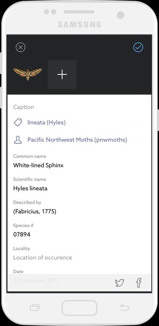Screen dimensions: 159x326
Task: Share via the Twitter bird icon
Action: click(x=120, y=283)
